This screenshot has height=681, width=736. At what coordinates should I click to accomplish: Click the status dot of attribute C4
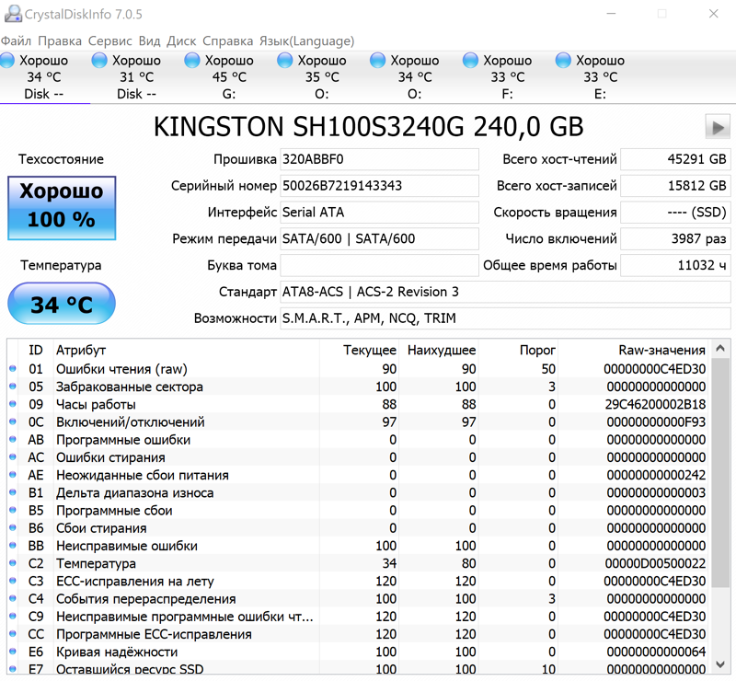click(13, 598)
